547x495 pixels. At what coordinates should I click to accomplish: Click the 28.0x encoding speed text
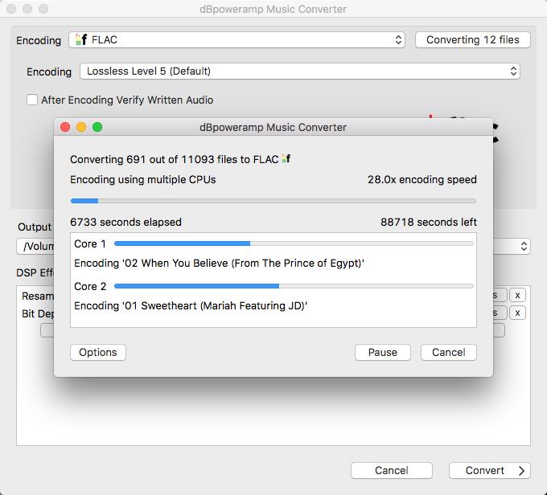(x=422, y=179)
